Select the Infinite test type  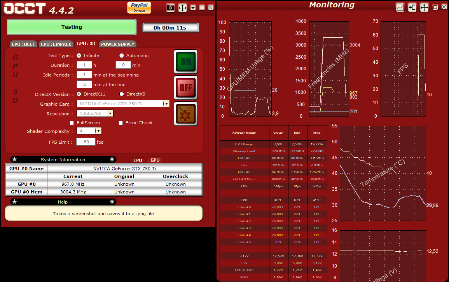click(79, 56)
